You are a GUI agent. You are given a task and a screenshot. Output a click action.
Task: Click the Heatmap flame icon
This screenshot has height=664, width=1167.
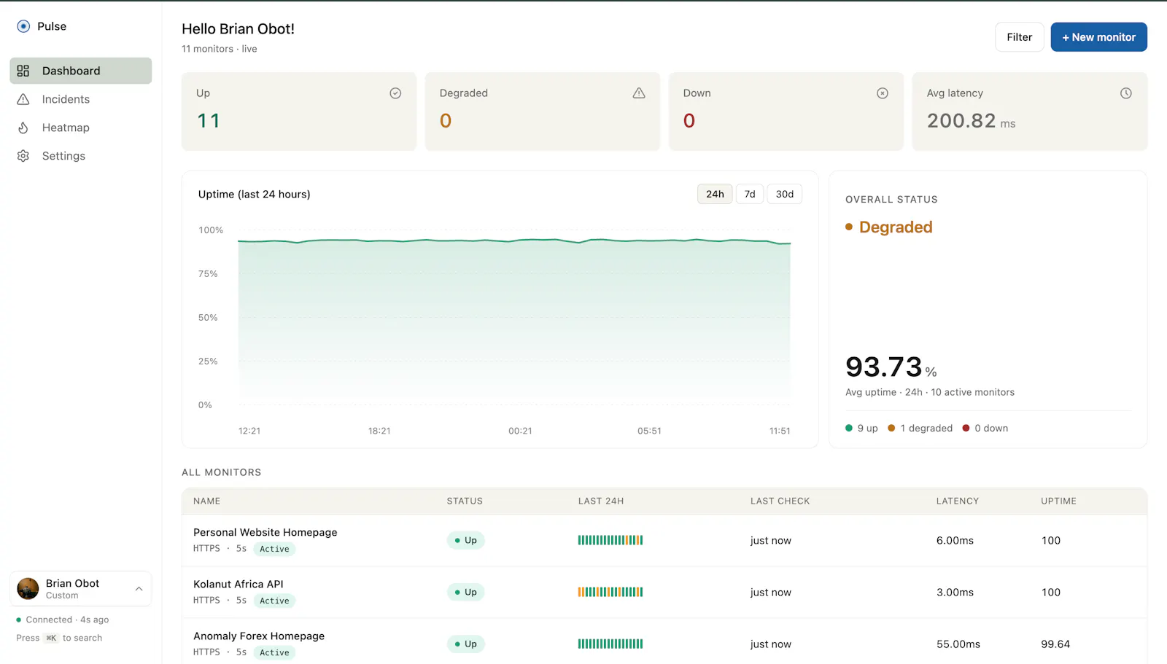[23, 128]
